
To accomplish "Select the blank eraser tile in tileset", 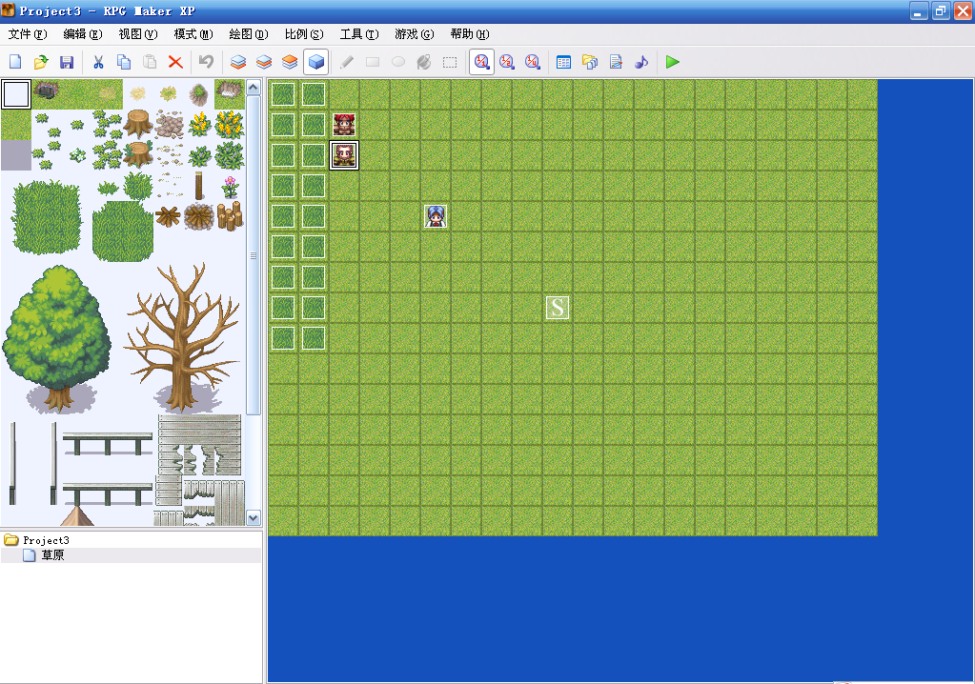I will point(16,94).
